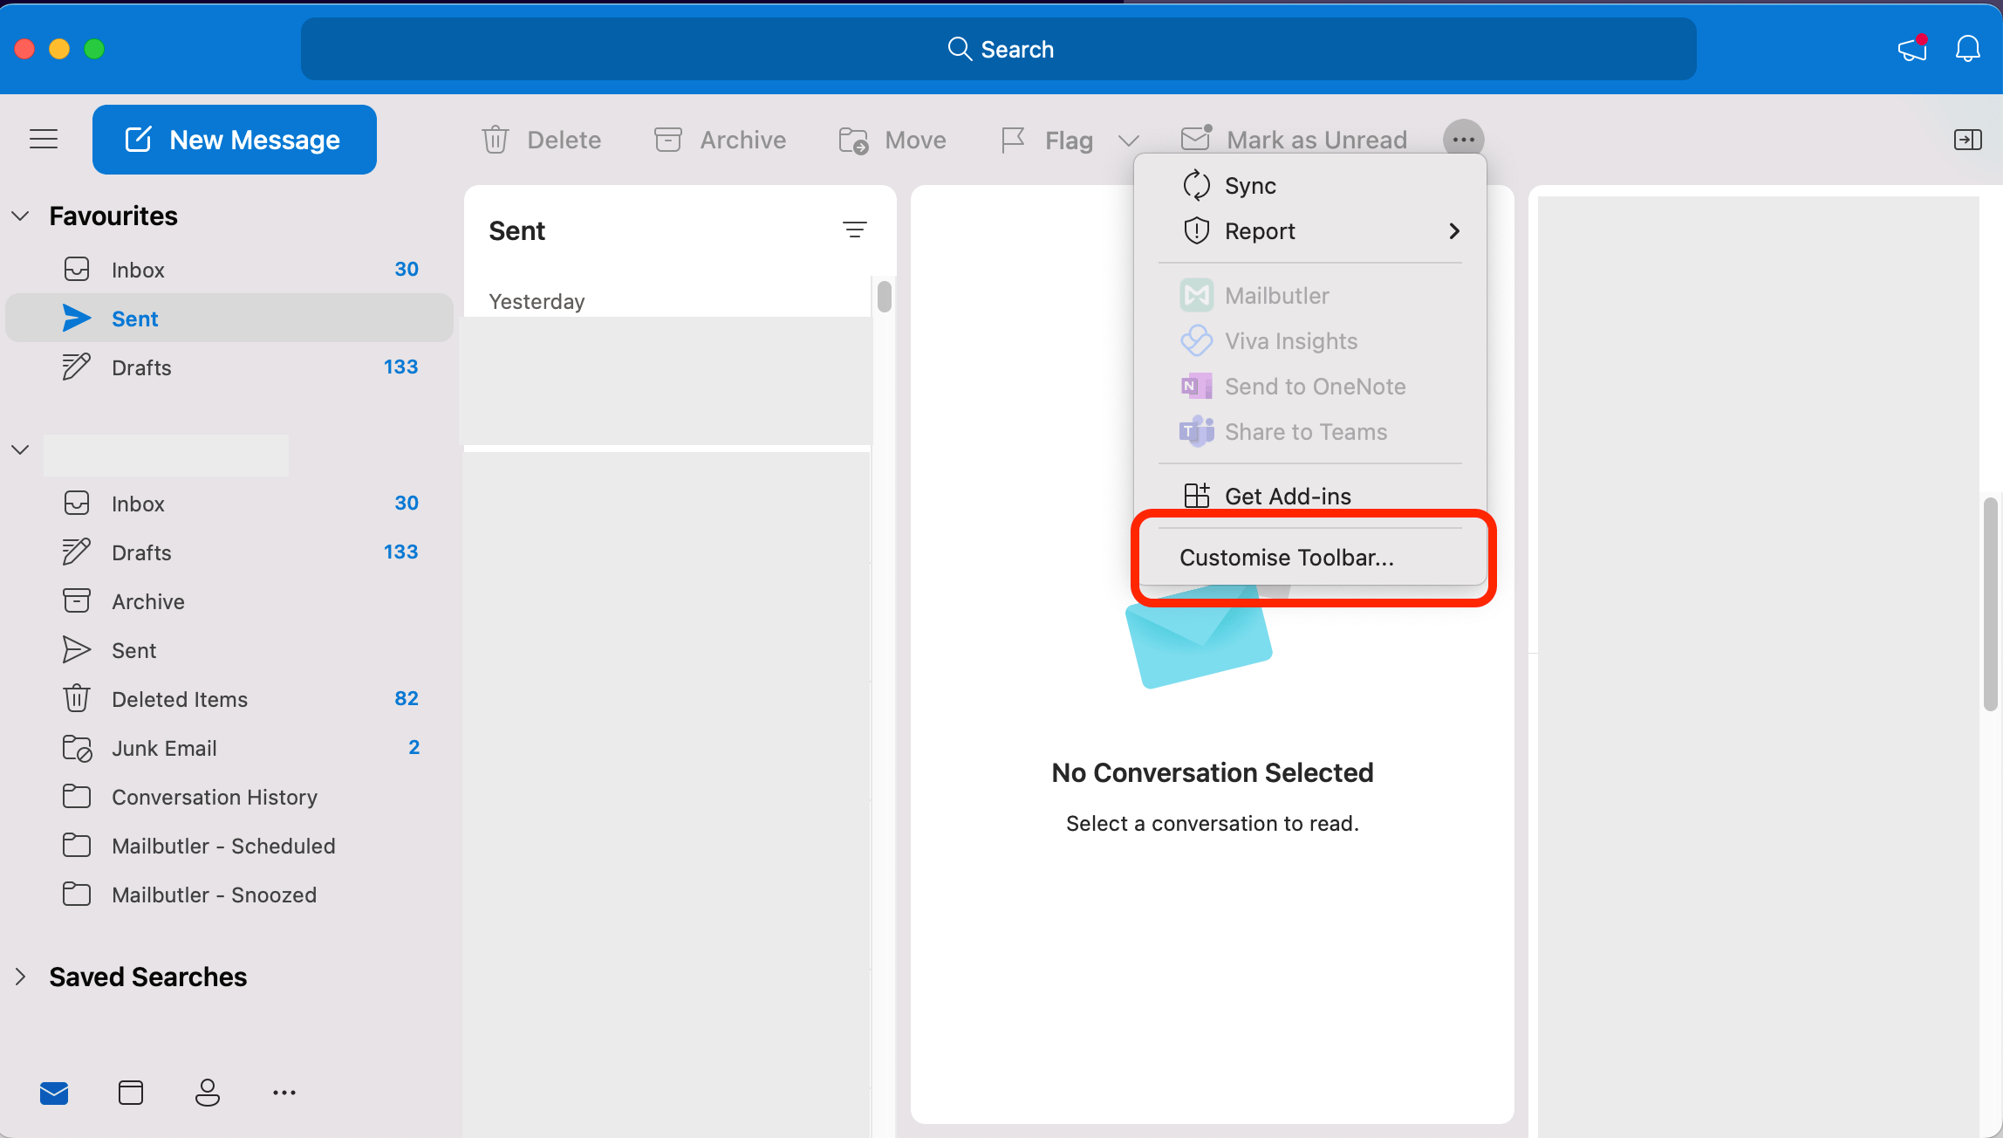
Task: Click Mark as Unread in the toolbar
Action: pyautogui.click(x=1294, y=139)
